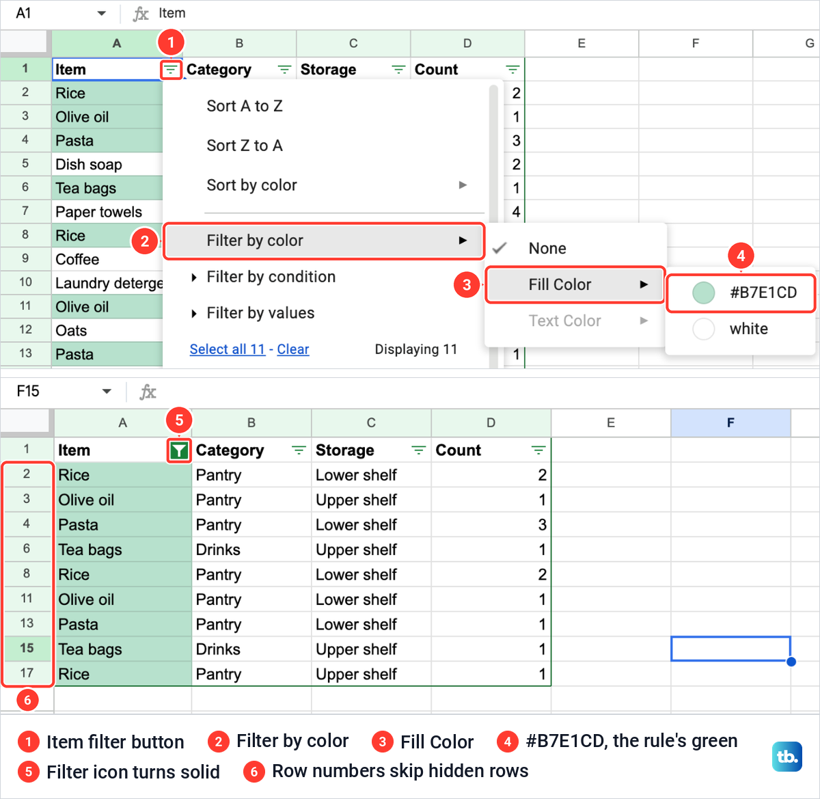Screen dimensions: 820x799
Task: Click the Select all 11 link
Action: [227, 349]
